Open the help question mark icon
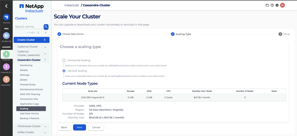297x136 pixels. pos(272,5)
